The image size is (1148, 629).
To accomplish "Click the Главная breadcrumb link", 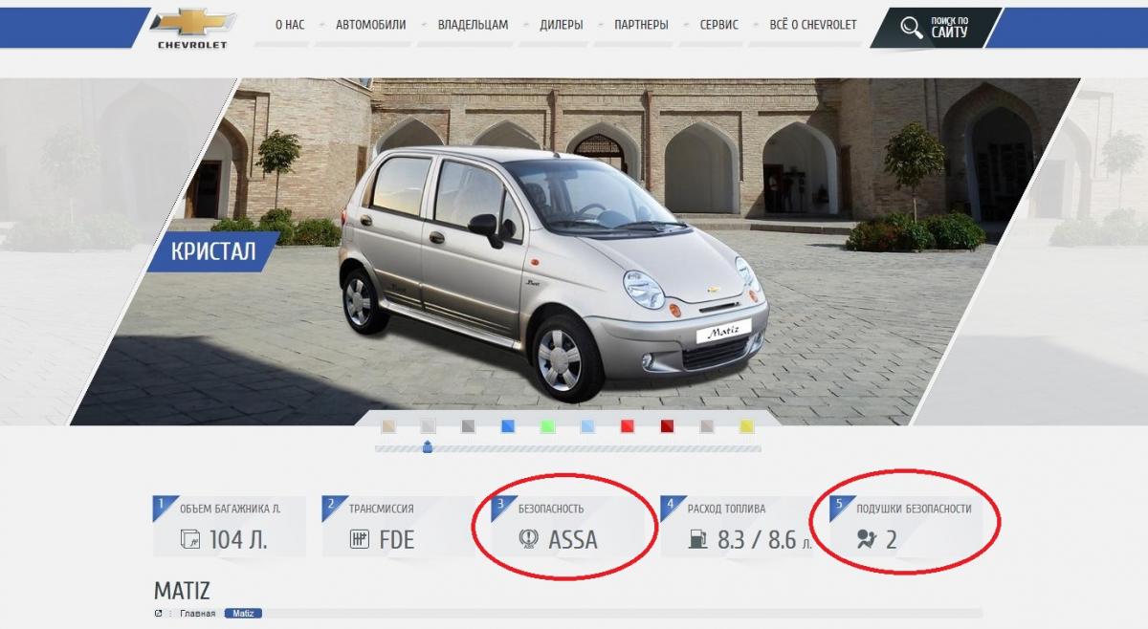I will [197, 614].
